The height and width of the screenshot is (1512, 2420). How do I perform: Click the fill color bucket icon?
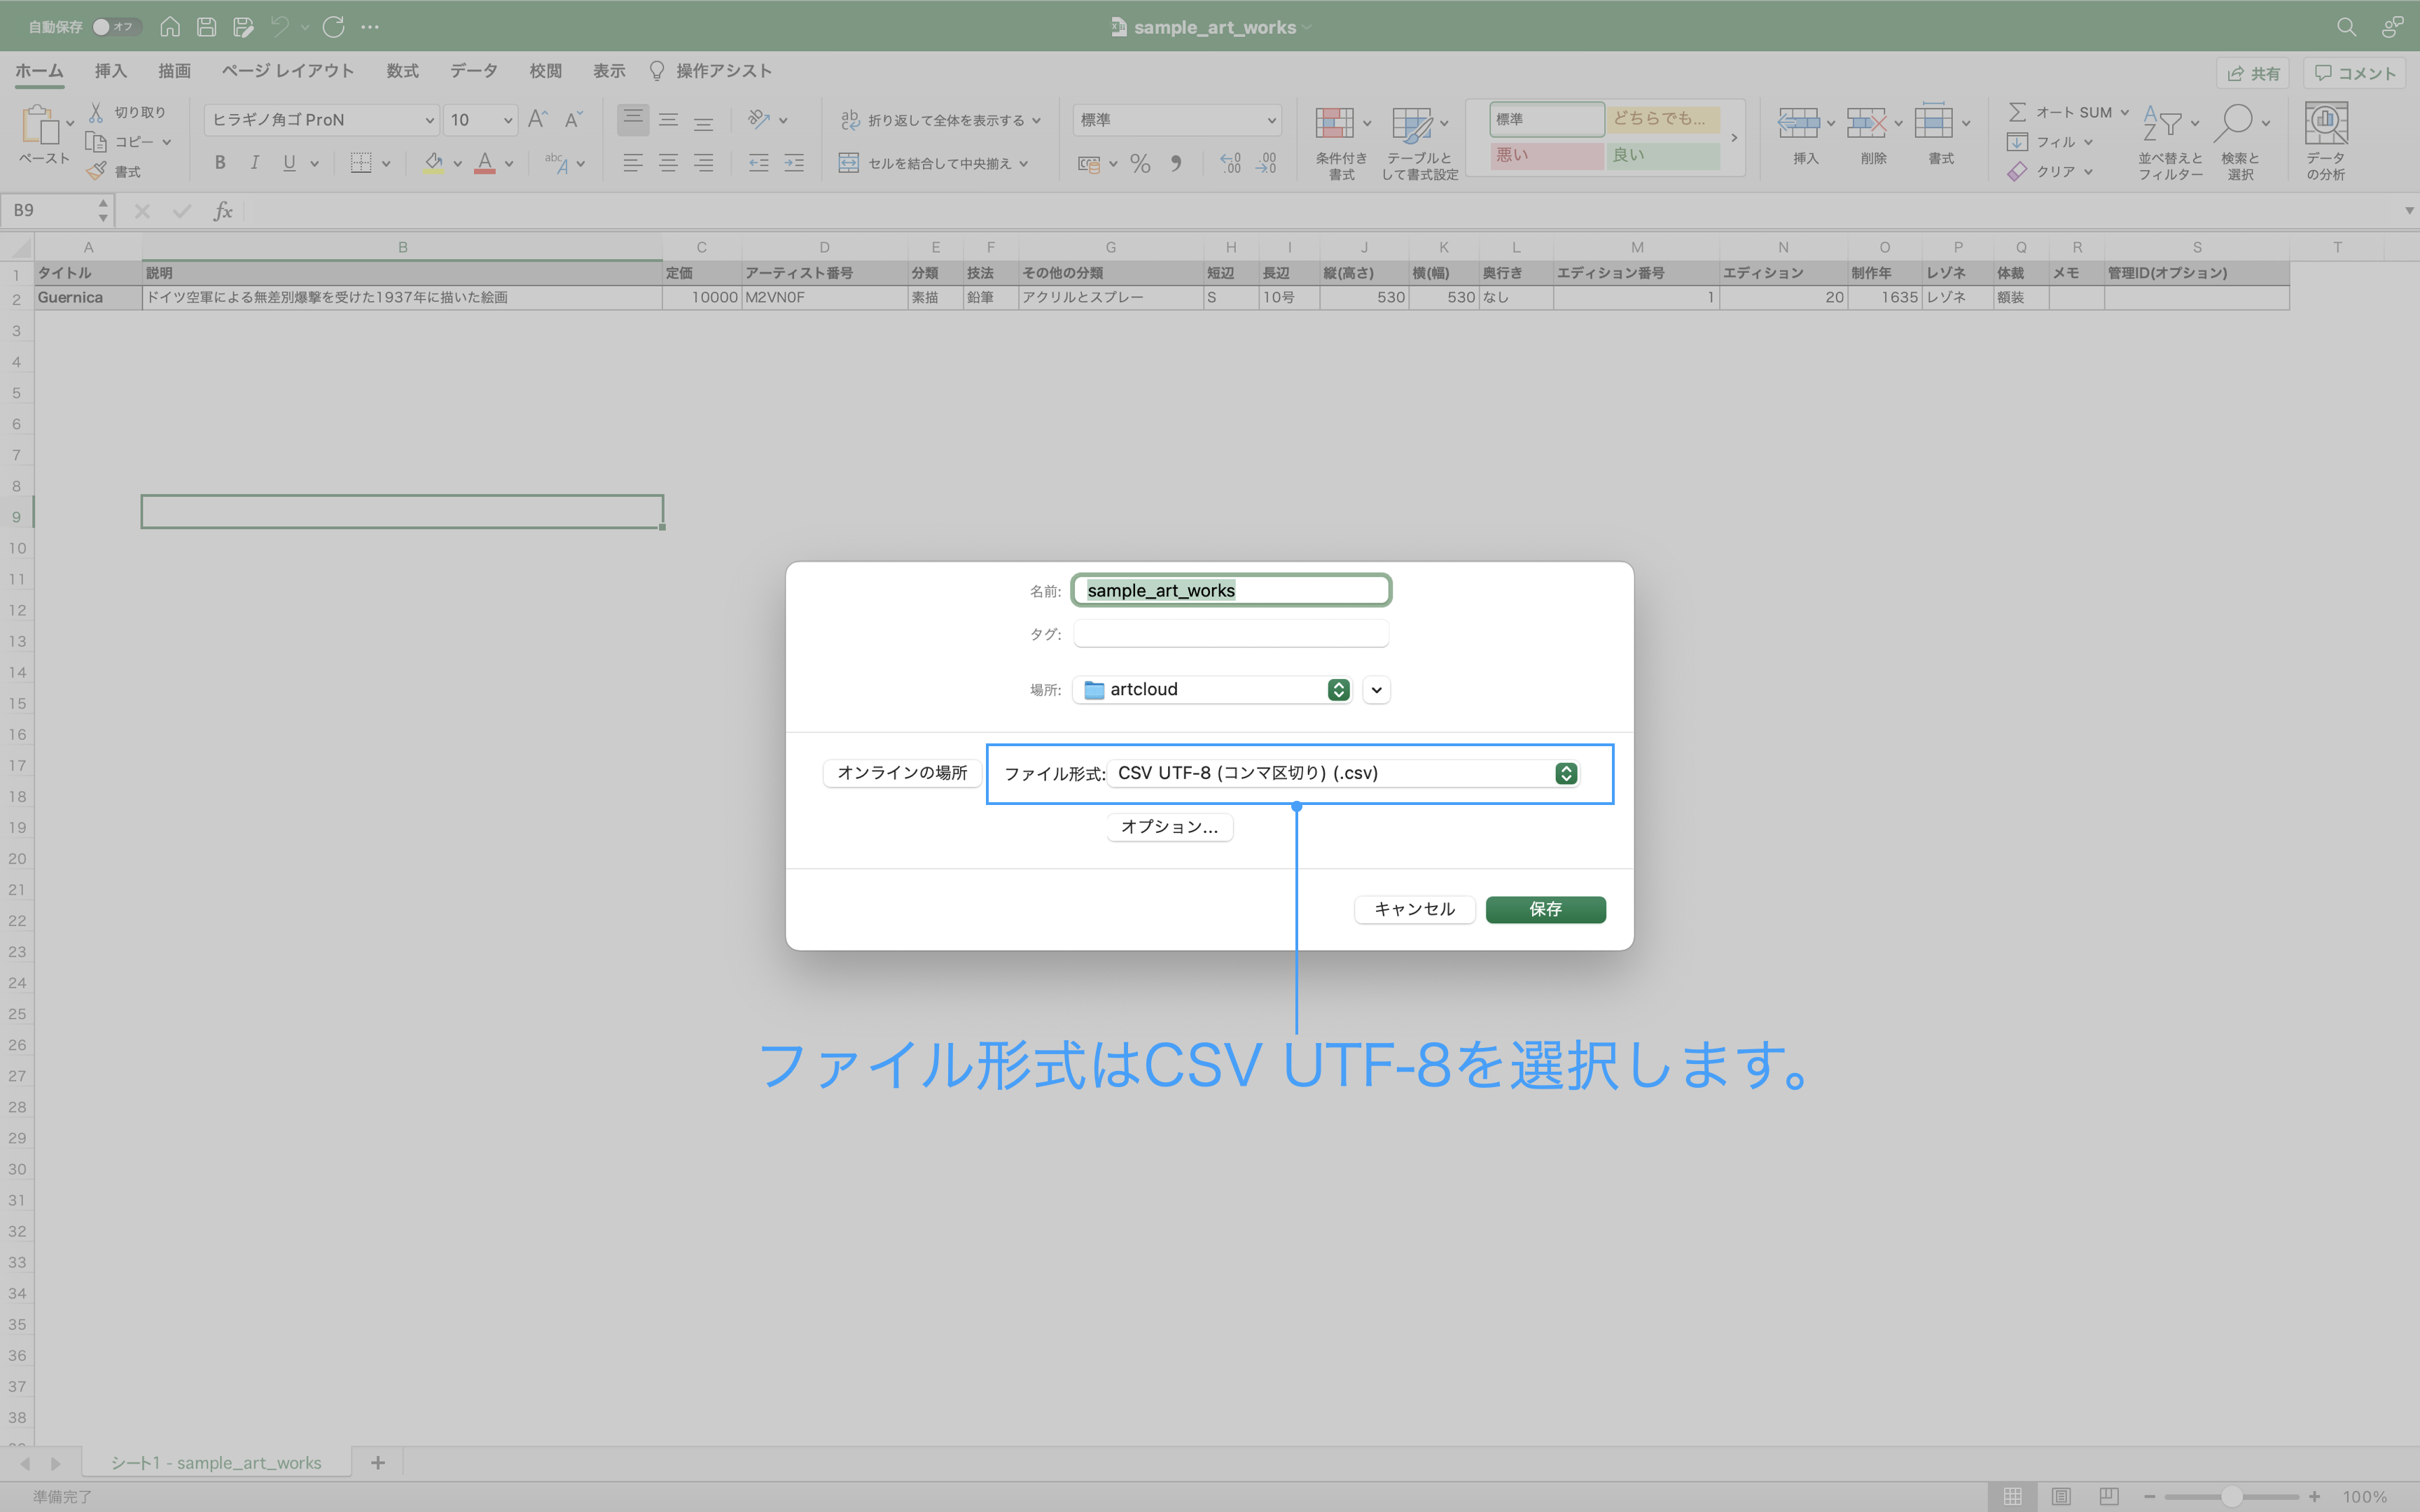[x=433, y=162]
